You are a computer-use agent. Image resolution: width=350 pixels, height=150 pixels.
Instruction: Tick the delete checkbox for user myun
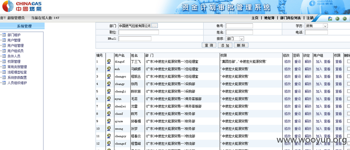(x=349, y=99)
